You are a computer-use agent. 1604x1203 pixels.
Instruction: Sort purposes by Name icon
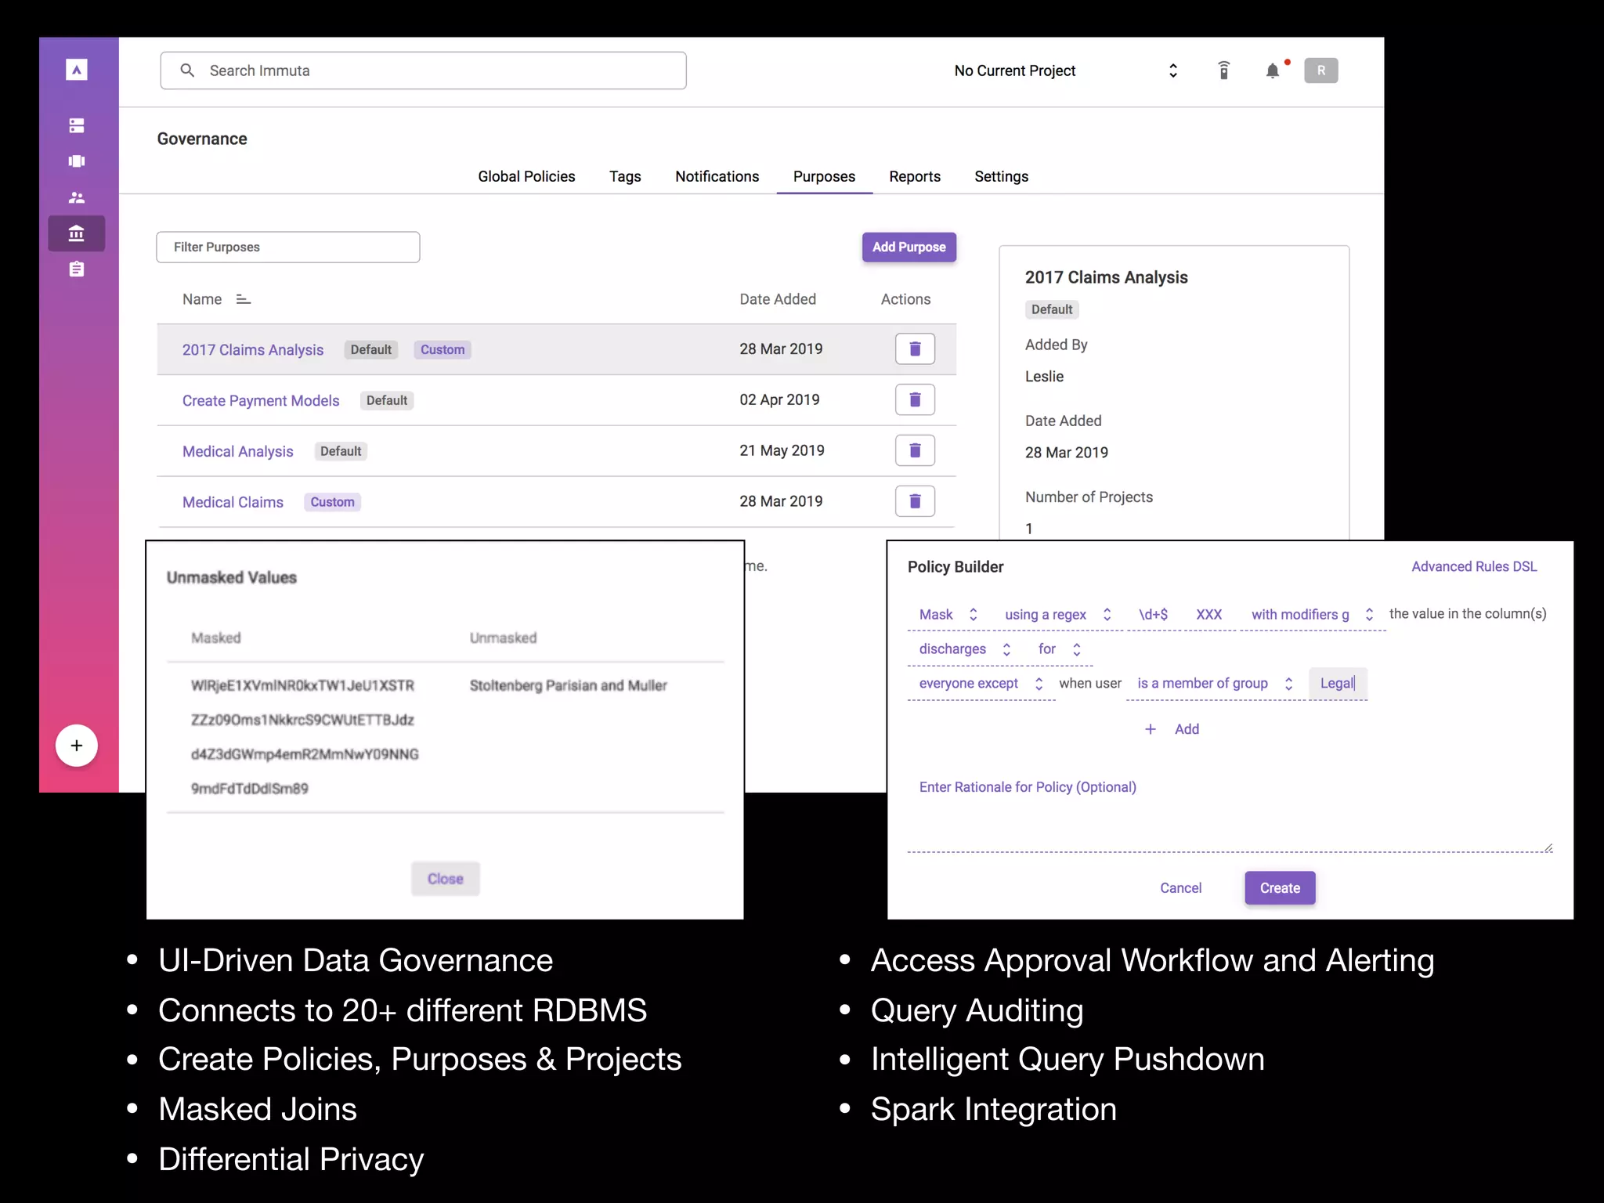click(244, 300)
